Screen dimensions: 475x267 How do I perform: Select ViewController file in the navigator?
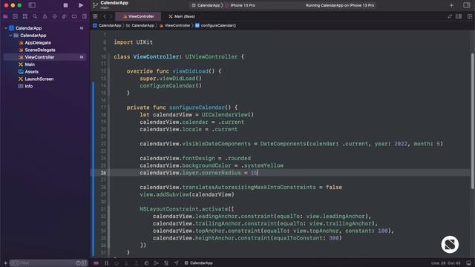[45, 57]
